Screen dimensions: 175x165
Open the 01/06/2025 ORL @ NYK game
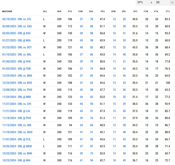(16, 62)
